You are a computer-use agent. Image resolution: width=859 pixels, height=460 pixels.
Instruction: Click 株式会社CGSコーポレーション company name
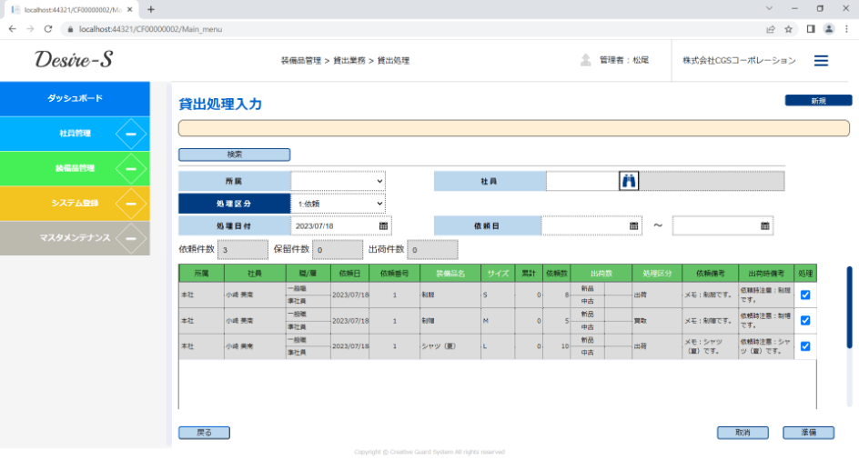(739, 60)
